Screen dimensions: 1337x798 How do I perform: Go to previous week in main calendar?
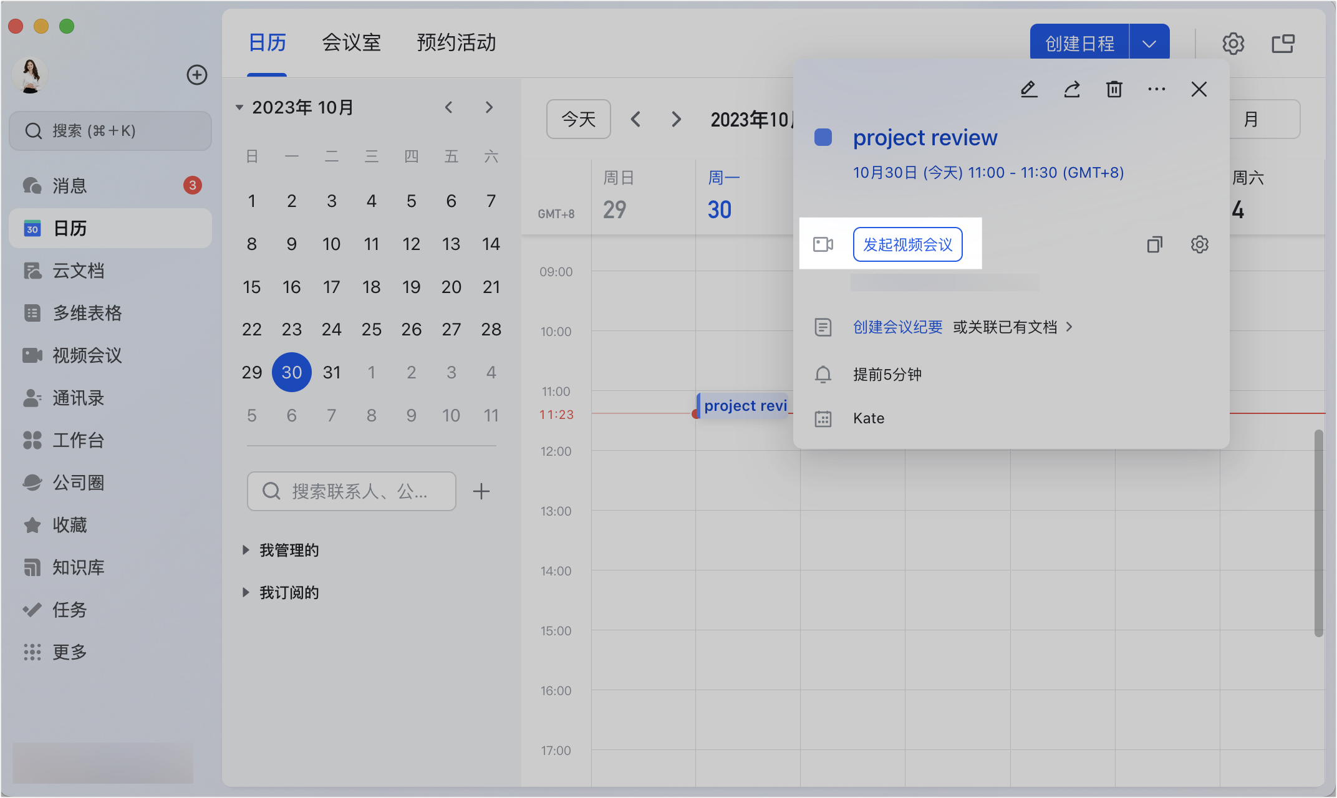635,119
